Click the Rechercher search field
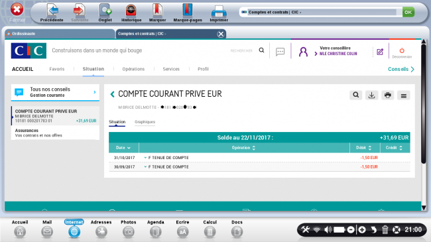Screen dimensions: 431x242 click(241, 50)
